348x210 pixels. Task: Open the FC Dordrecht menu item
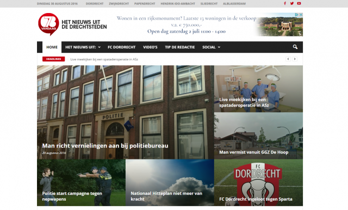pyautogui.click(x=121, y=47)
